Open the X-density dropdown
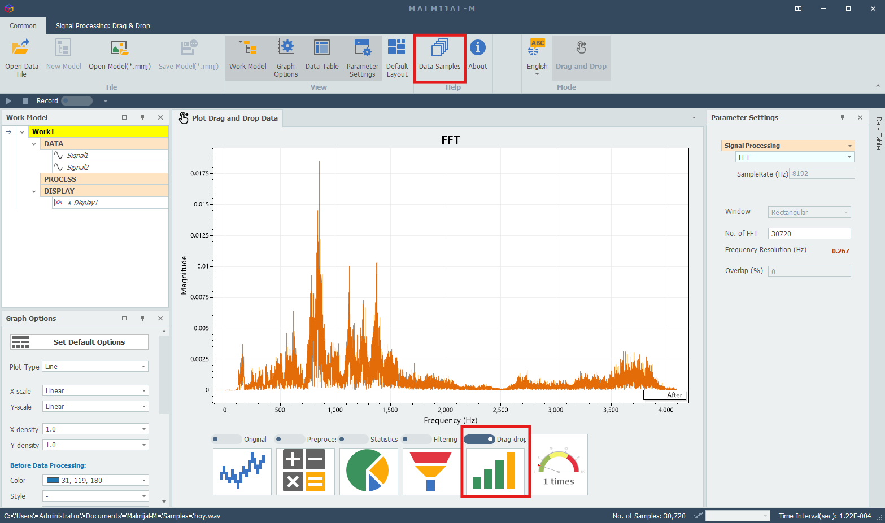The image size is (885, 523). 95,429
